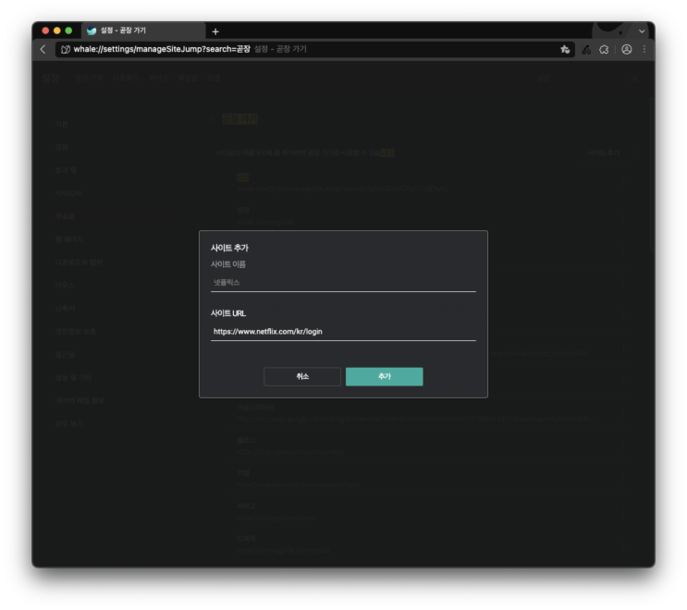Select 주소창 in settings sidebar
687x610 pixels.
point(65,216)
